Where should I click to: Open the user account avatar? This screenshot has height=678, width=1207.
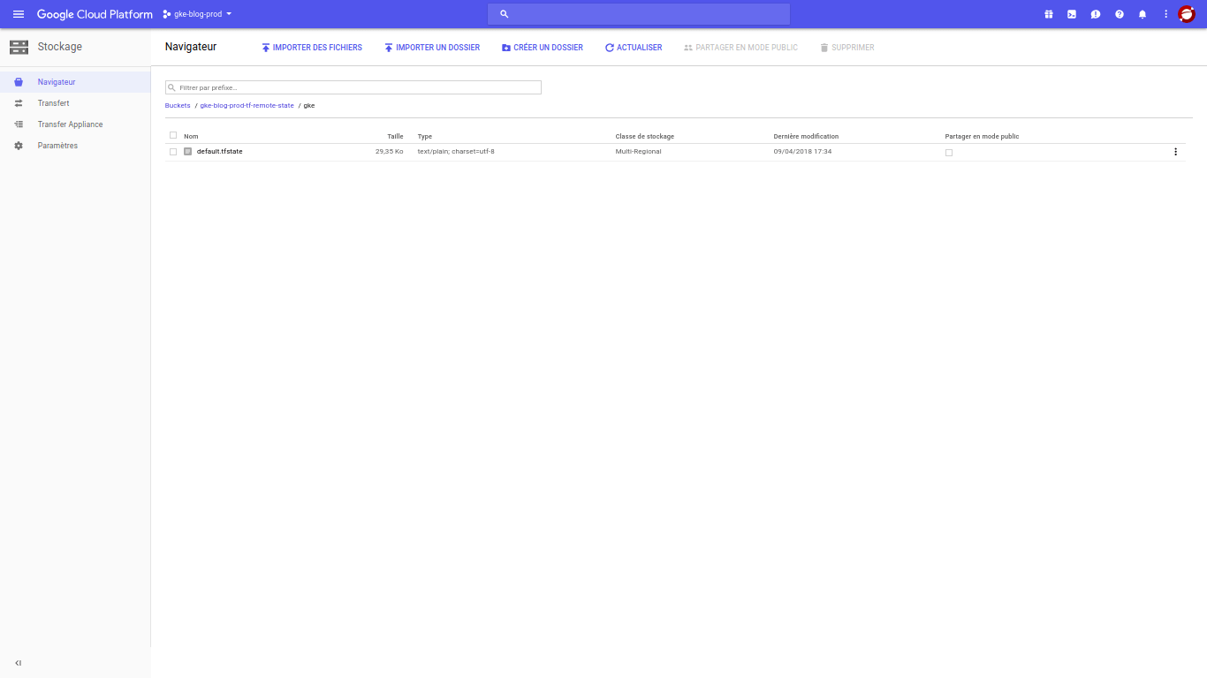click(1187, 14)
